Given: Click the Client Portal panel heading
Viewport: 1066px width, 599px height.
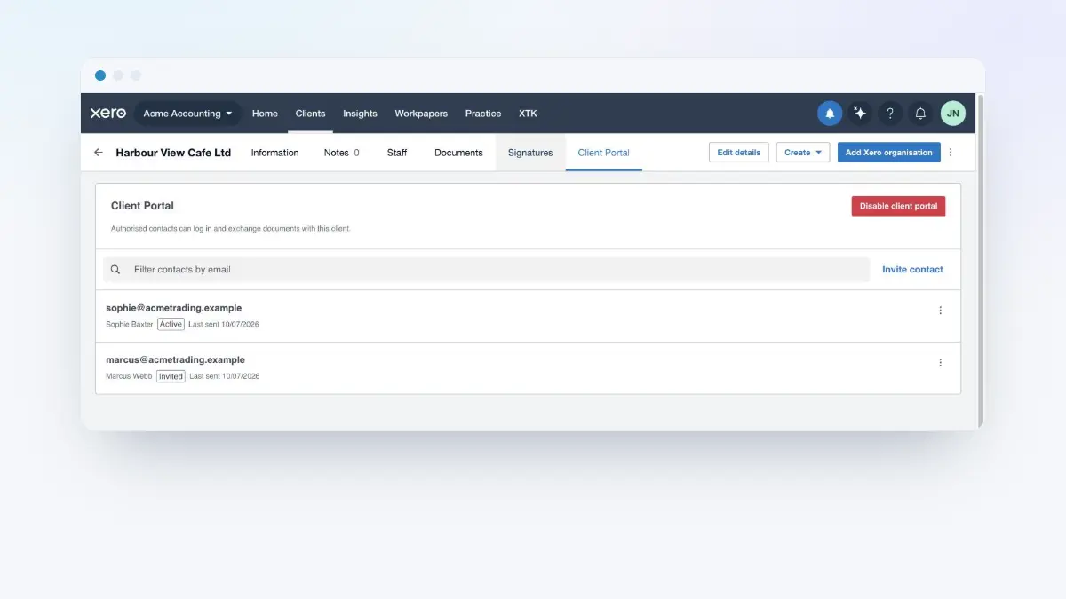Looking at the screenshot, I should point(142,206).
